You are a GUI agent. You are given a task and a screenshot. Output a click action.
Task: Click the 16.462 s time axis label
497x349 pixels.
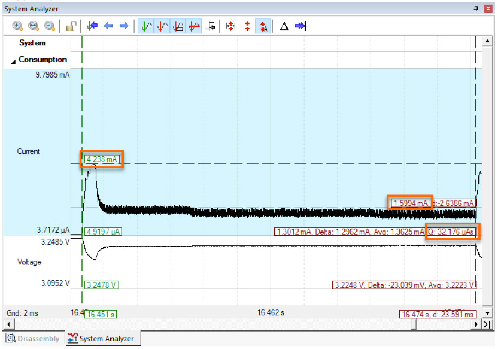271,312
